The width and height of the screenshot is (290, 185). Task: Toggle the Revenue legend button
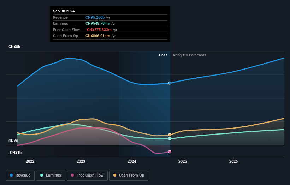click(20, 175)
